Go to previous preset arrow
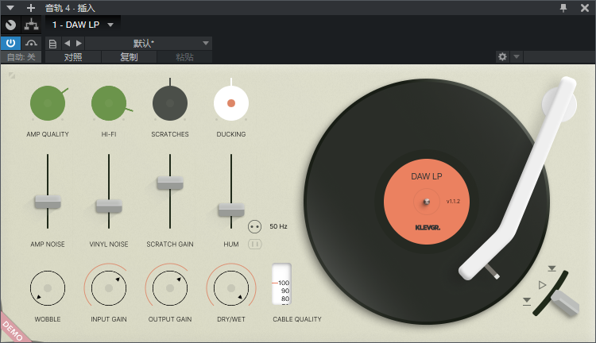 tap(67, 44)
